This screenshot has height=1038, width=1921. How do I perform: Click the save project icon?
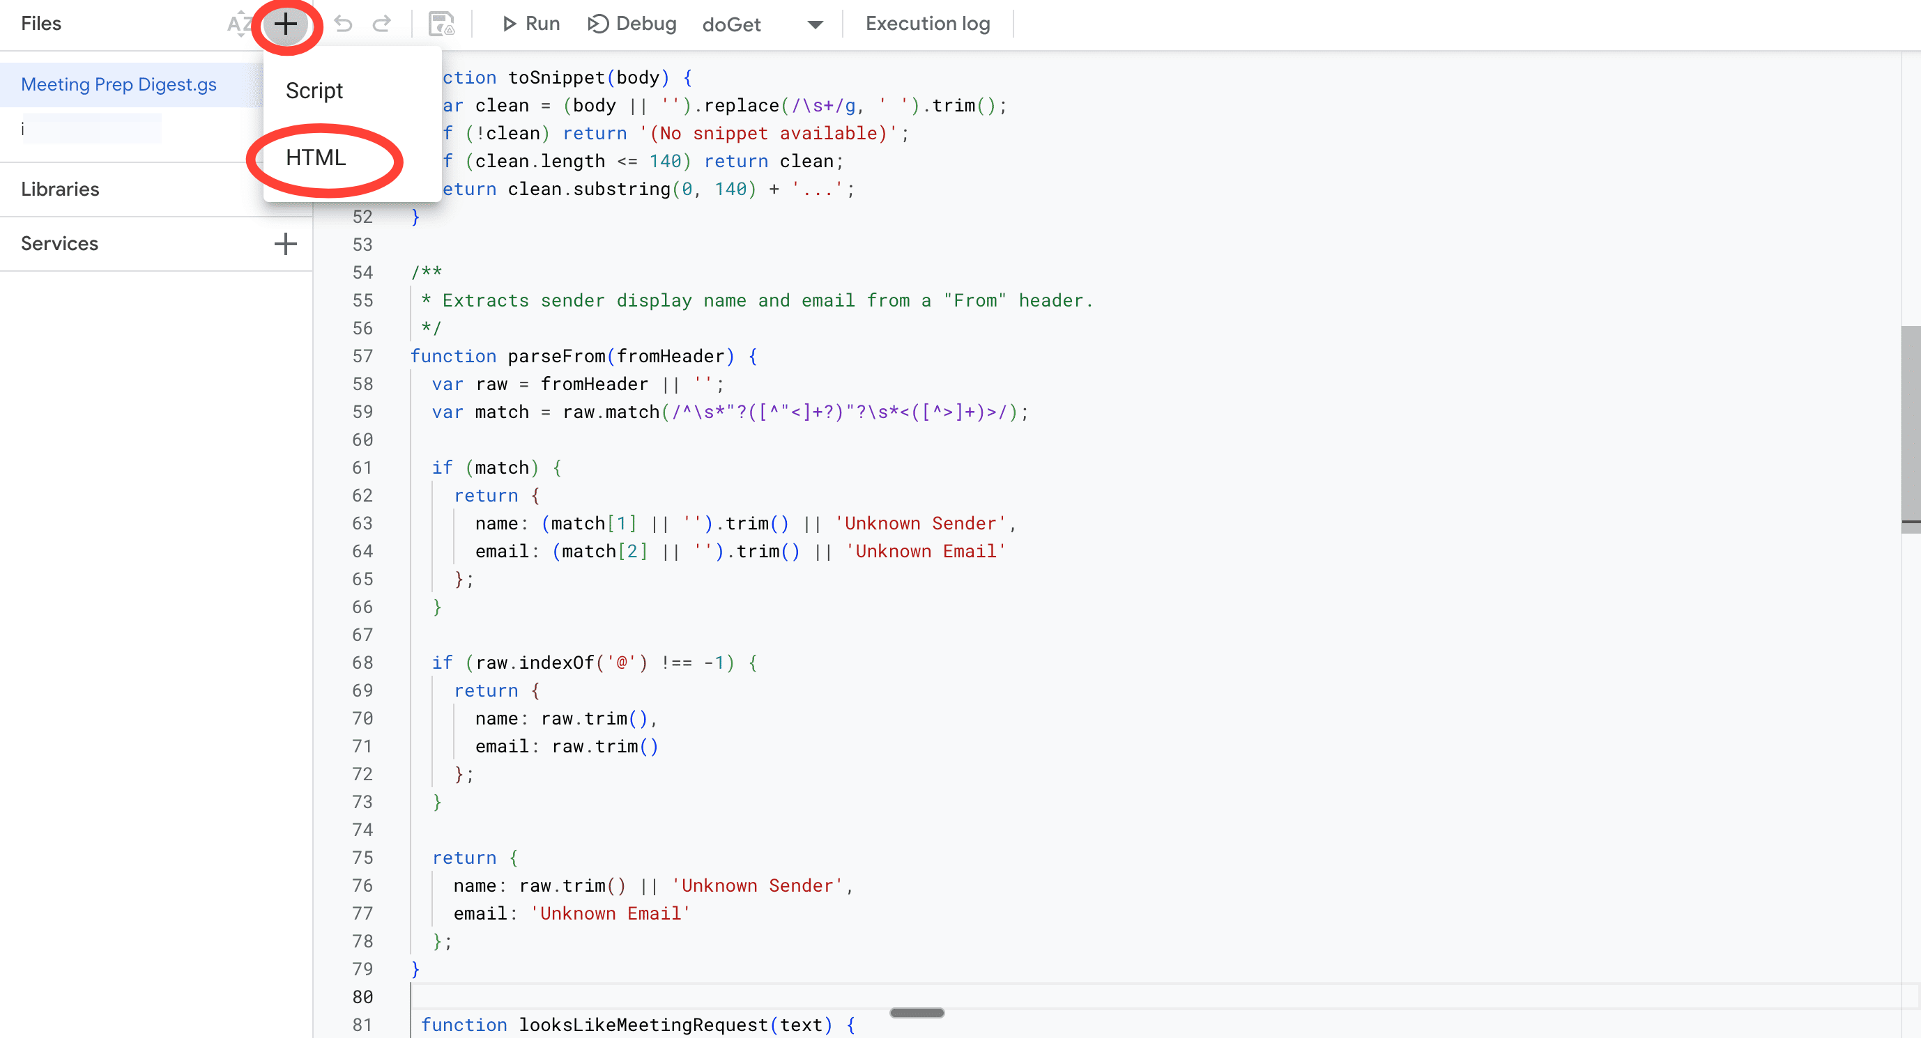click(x=441, y=24)
